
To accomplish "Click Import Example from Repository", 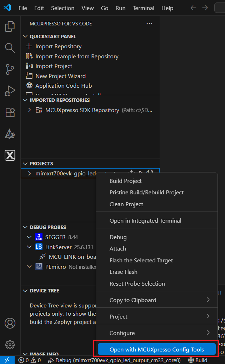I will coord(76,56).
